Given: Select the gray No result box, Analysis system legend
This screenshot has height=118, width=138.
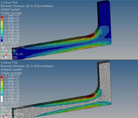Looking at the screenshot, I should point(2,104).
